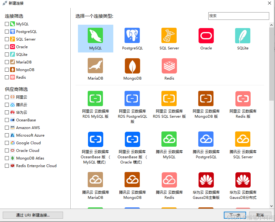Choose the PostgreSQL elephant icon
Viewport: 275px width, 222px height.
click(x=132, y=35)
